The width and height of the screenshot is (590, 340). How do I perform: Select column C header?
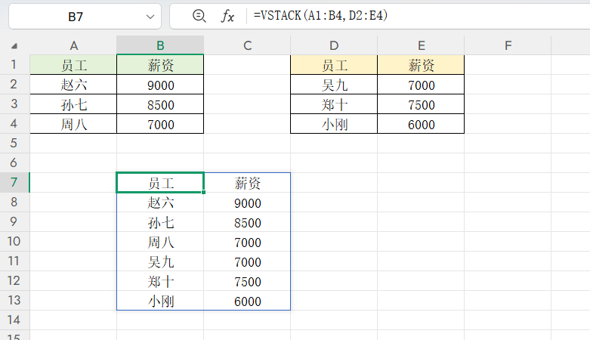(247, 45)
